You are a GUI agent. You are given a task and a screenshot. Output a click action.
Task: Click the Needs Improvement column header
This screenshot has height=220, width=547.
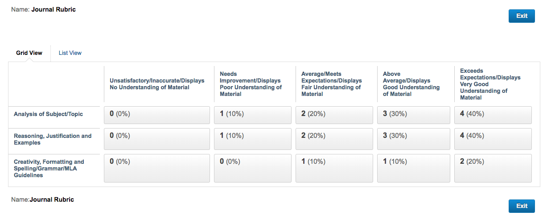[251, 84]
